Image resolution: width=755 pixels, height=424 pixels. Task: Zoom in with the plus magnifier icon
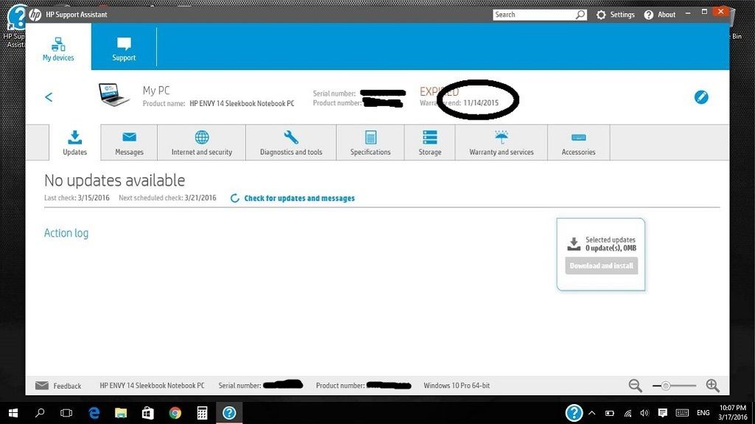tap(713, 386)
